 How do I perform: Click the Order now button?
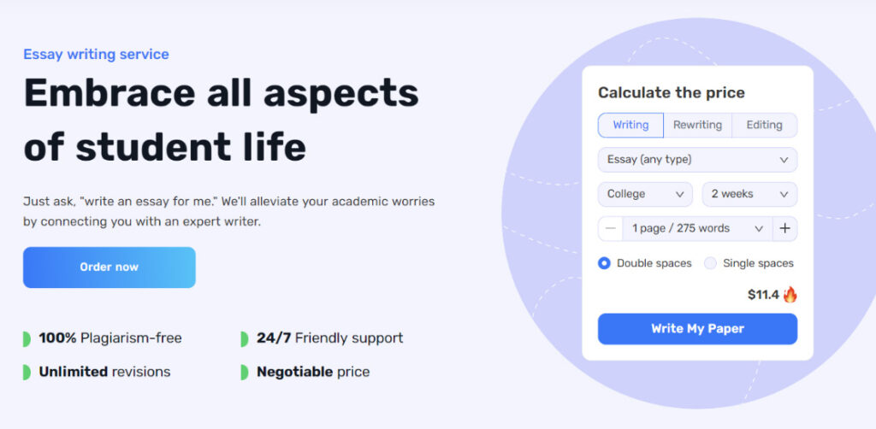(109, 267)
